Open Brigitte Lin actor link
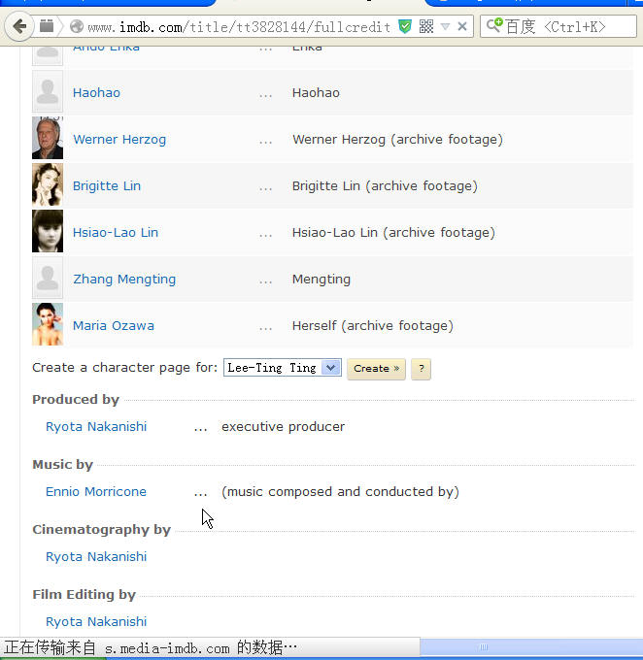 (107, 186)
